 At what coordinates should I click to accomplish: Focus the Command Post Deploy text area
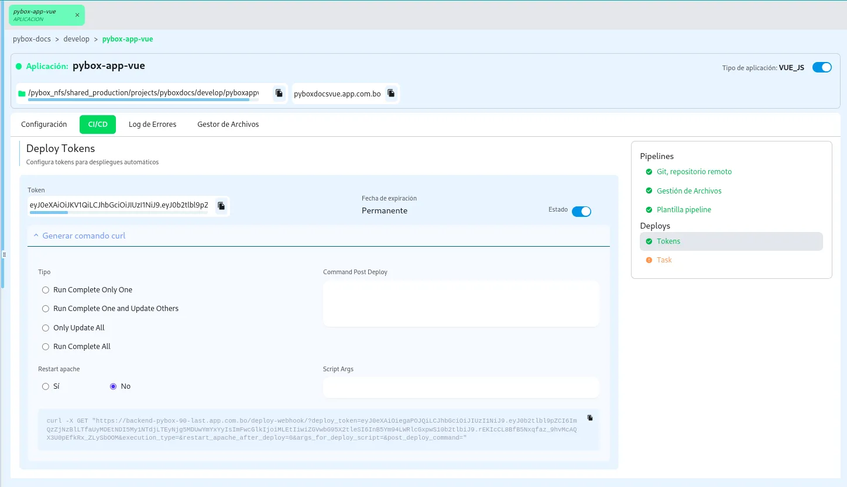461,303
